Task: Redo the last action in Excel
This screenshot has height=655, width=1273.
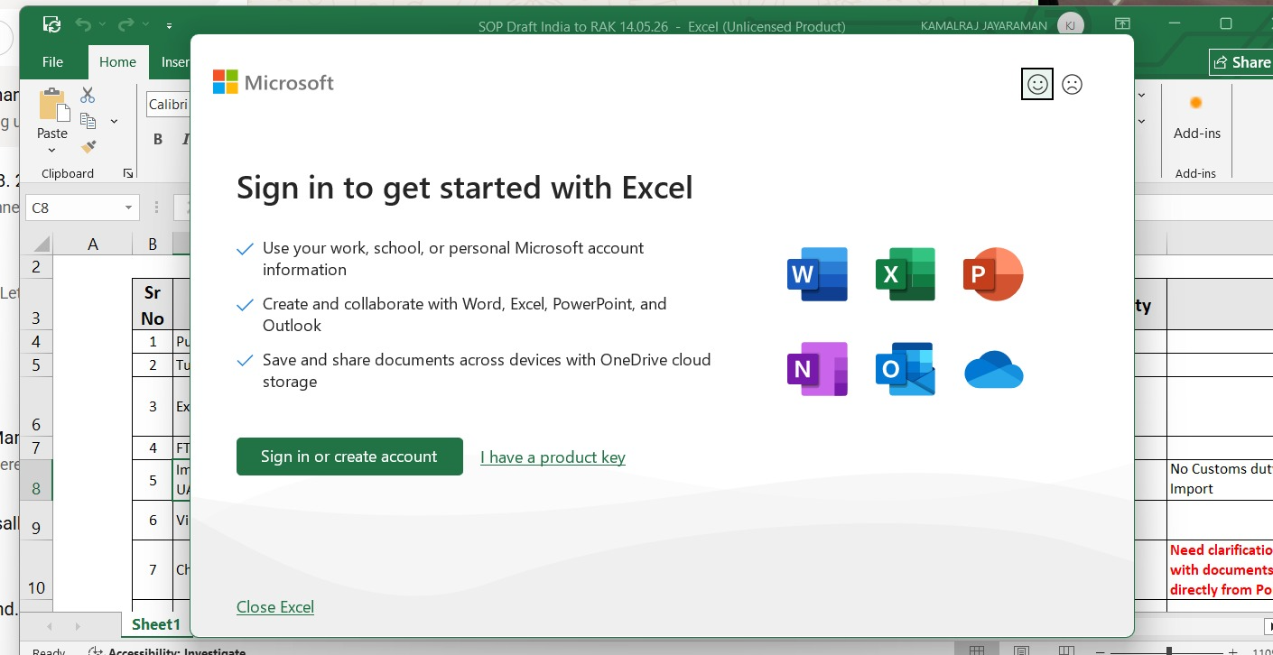Action: (125, 24)
